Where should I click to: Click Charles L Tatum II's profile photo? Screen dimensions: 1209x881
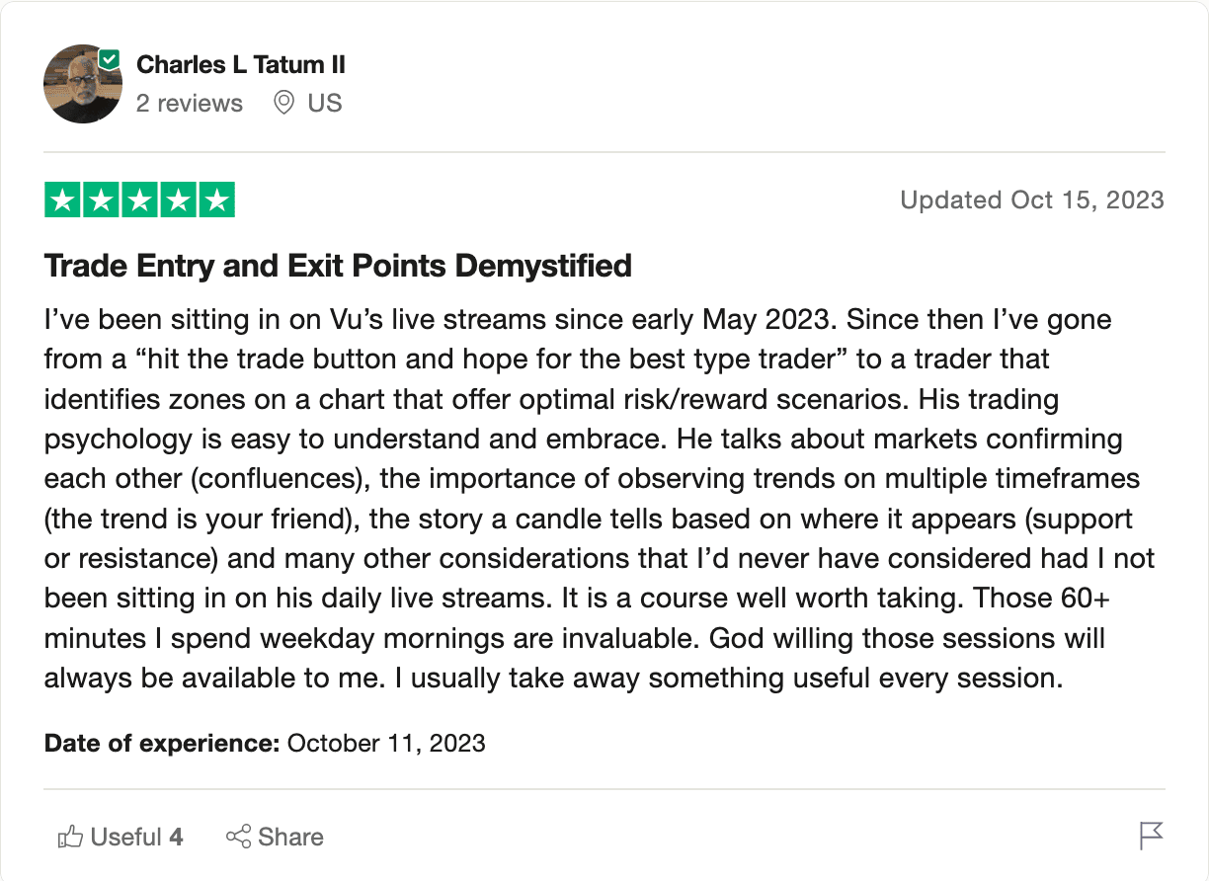pos(83,84)
